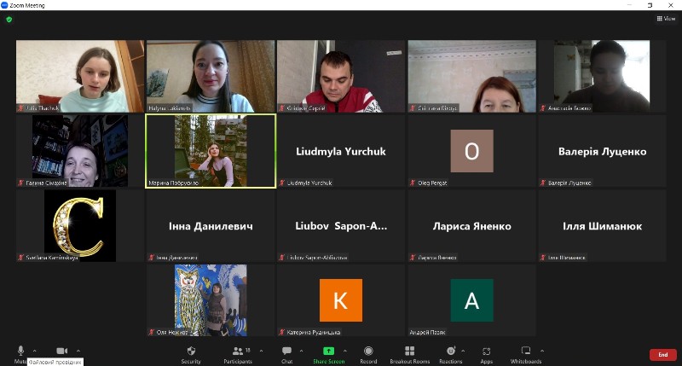The width and height of the screenshot is (682, 366).
Task: Expand the arrow next to Reactions
Action: pos(463,351)
